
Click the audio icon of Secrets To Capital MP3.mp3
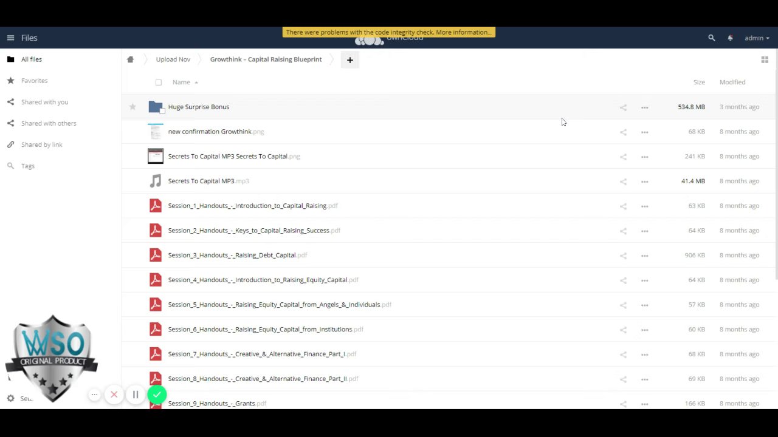coord(156,181)
